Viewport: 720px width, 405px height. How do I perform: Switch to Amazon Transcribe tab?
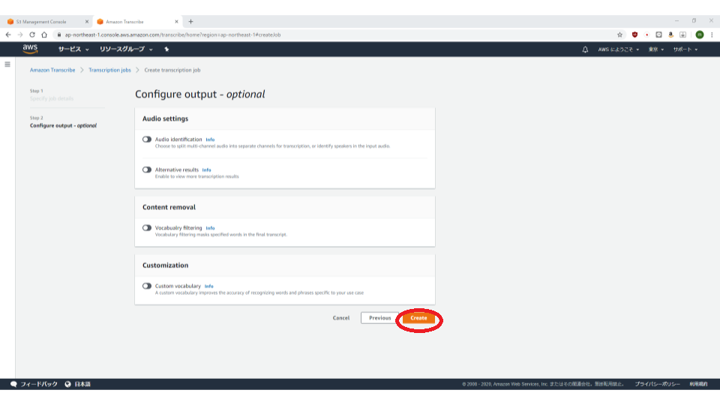click(136, 22)
